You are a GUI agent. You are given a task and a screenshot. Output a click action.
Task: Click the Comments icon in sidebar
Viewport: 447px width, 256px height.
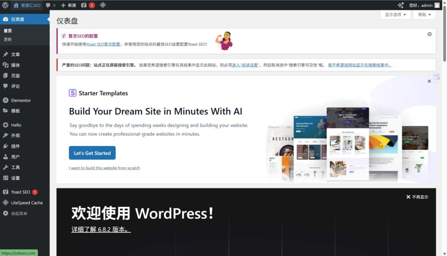point(6,86)
